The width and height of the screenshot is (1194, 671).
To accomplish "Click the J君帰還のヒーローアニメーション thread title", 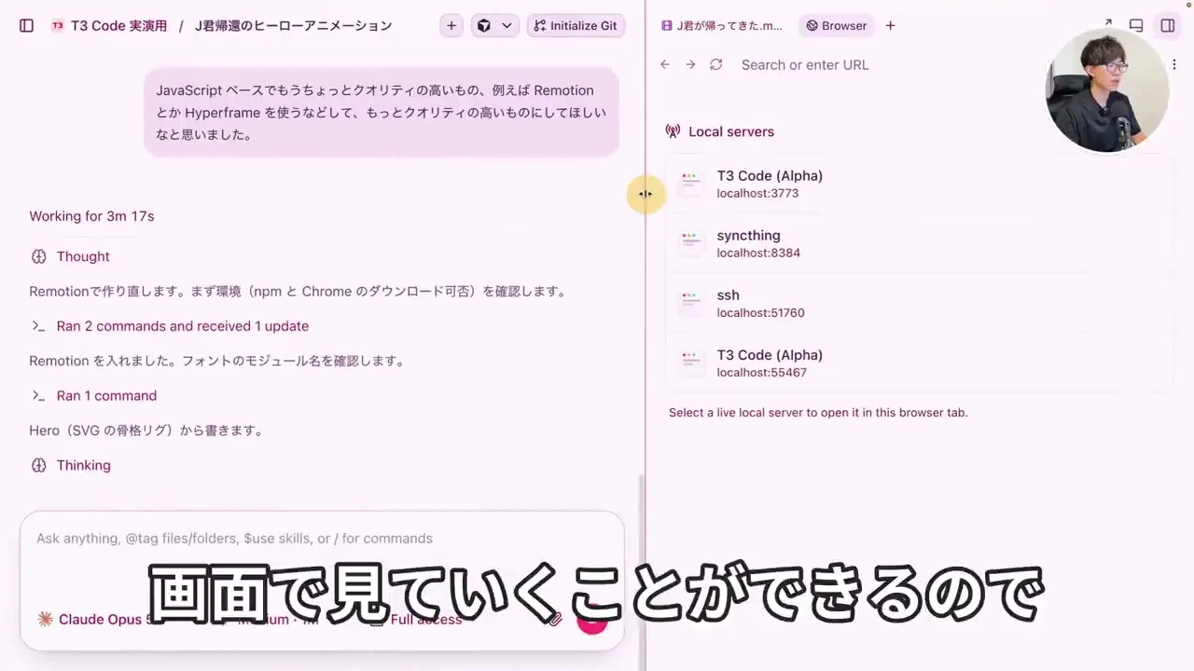I will tap(293, 26).
